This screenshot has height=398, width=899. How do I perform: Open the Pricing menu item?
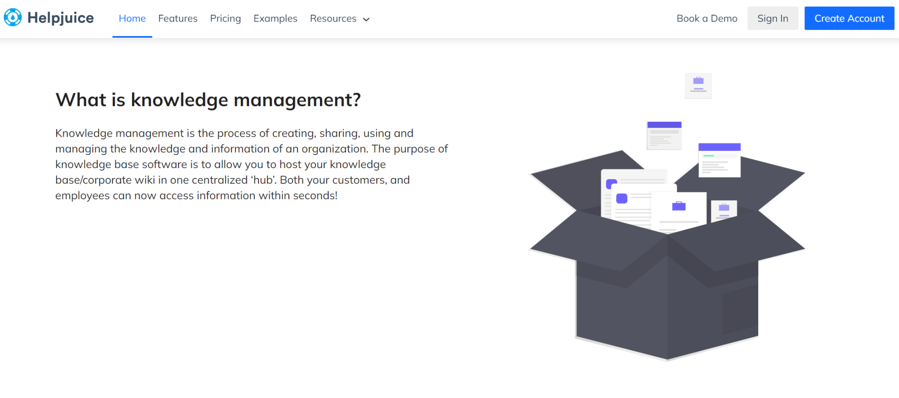click(225, 18)
